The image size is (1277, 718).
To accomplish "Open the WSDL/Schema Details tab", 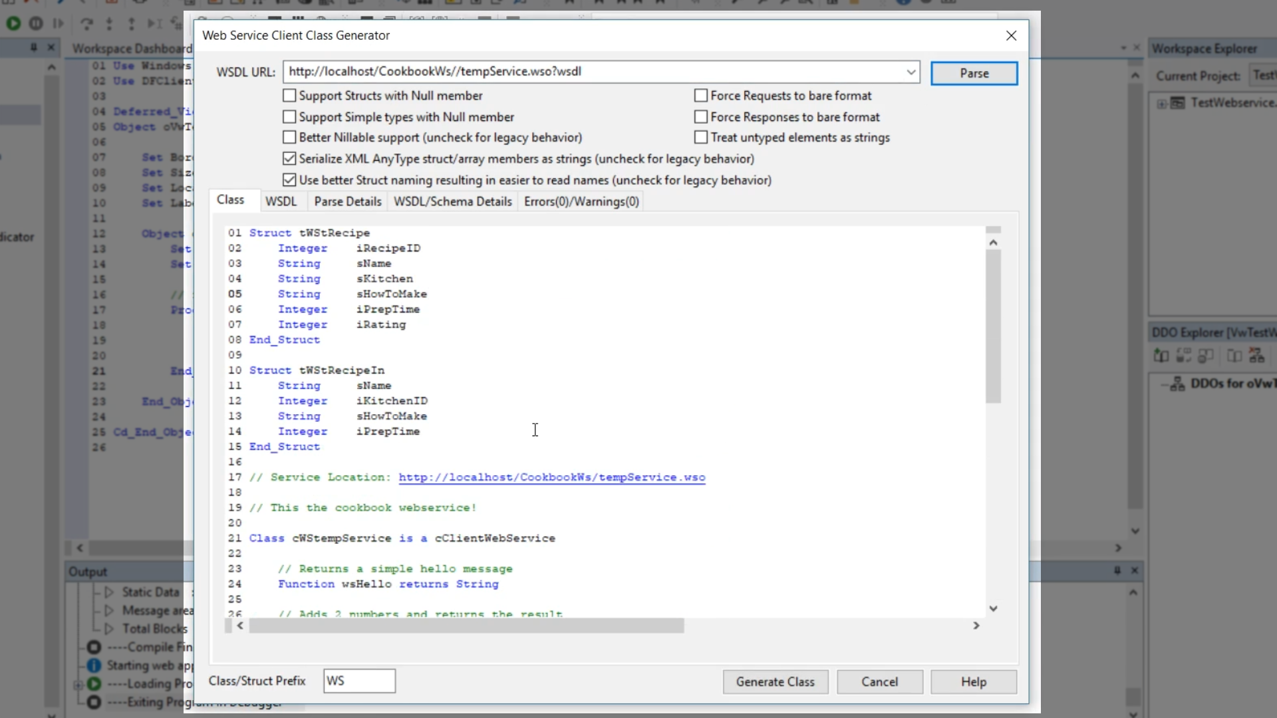I will tap(452, 201).
